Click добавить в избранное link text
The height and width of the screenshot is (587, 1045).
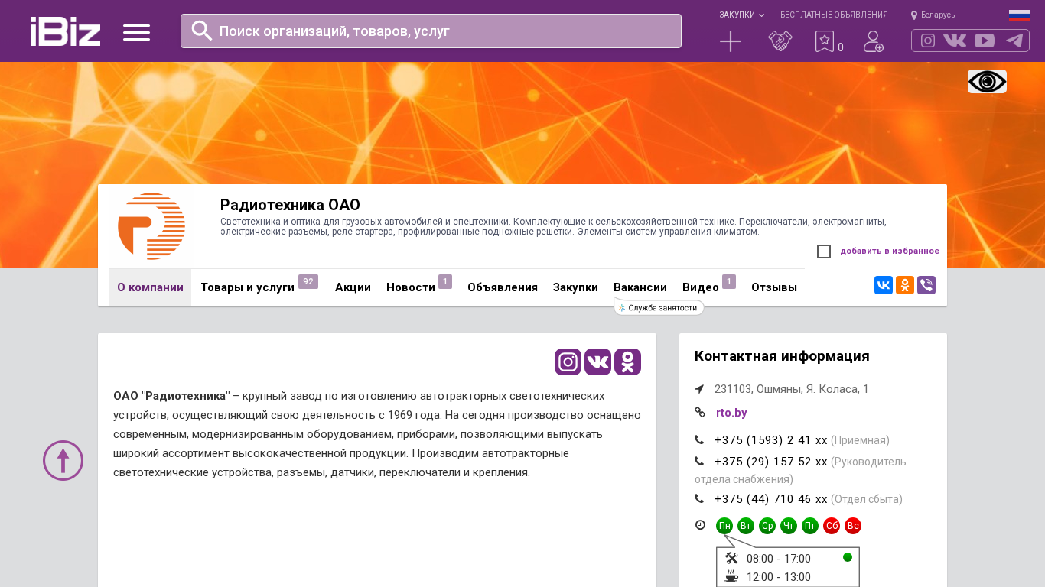pos(890,251)
